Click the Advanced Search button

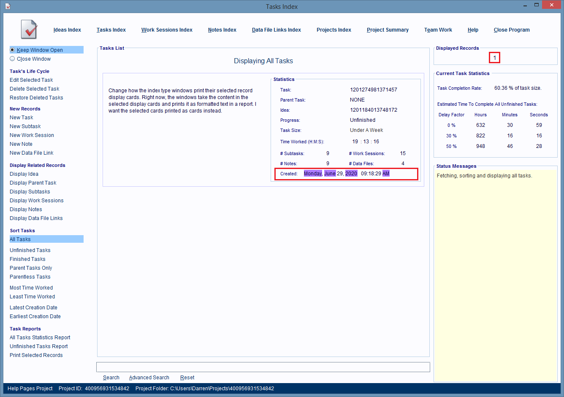tap(149, 378)
